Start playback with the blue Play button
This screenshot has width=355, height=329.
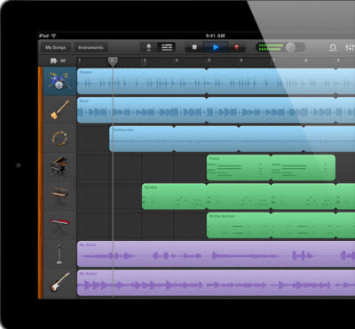pos(216,47)
